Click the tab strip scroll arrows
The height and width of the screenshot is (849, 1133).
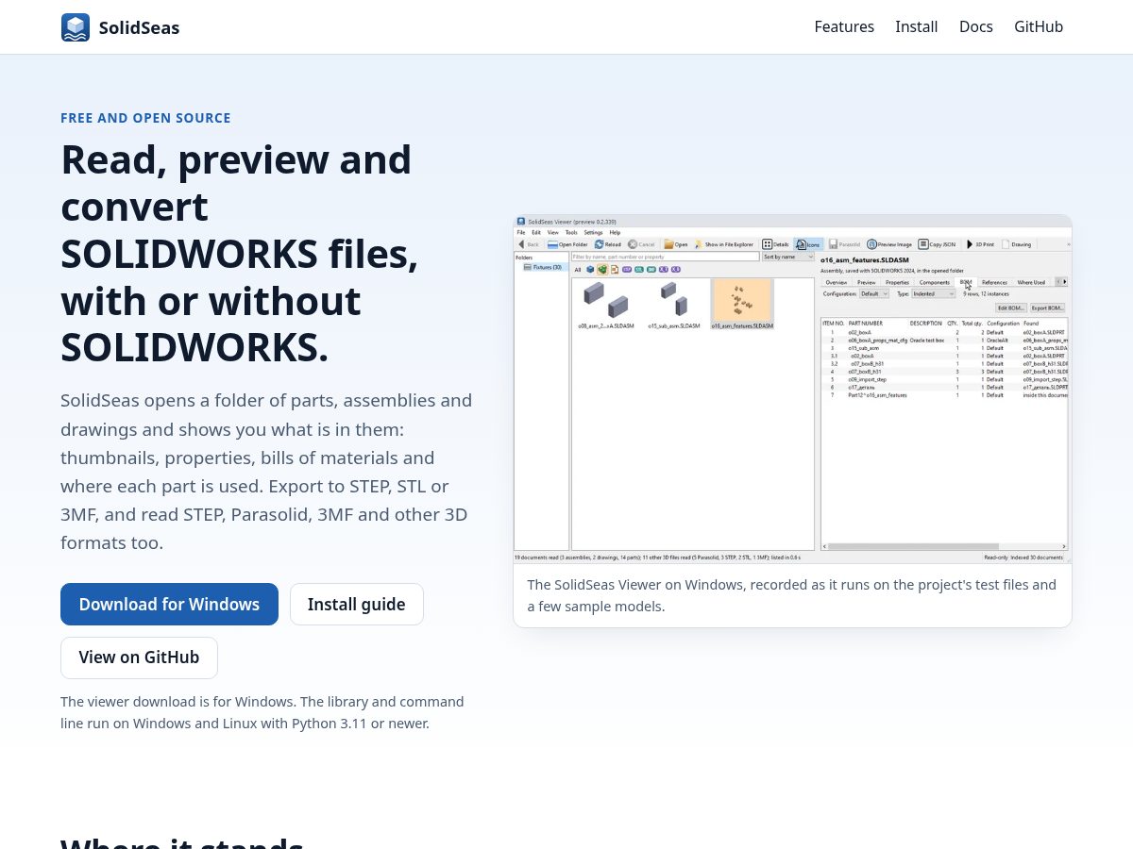(1061, 282)
